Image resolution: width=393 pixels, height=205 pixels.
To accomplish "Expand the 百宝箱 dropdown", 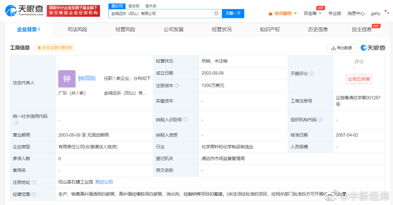I will click(x=312, y=13).
